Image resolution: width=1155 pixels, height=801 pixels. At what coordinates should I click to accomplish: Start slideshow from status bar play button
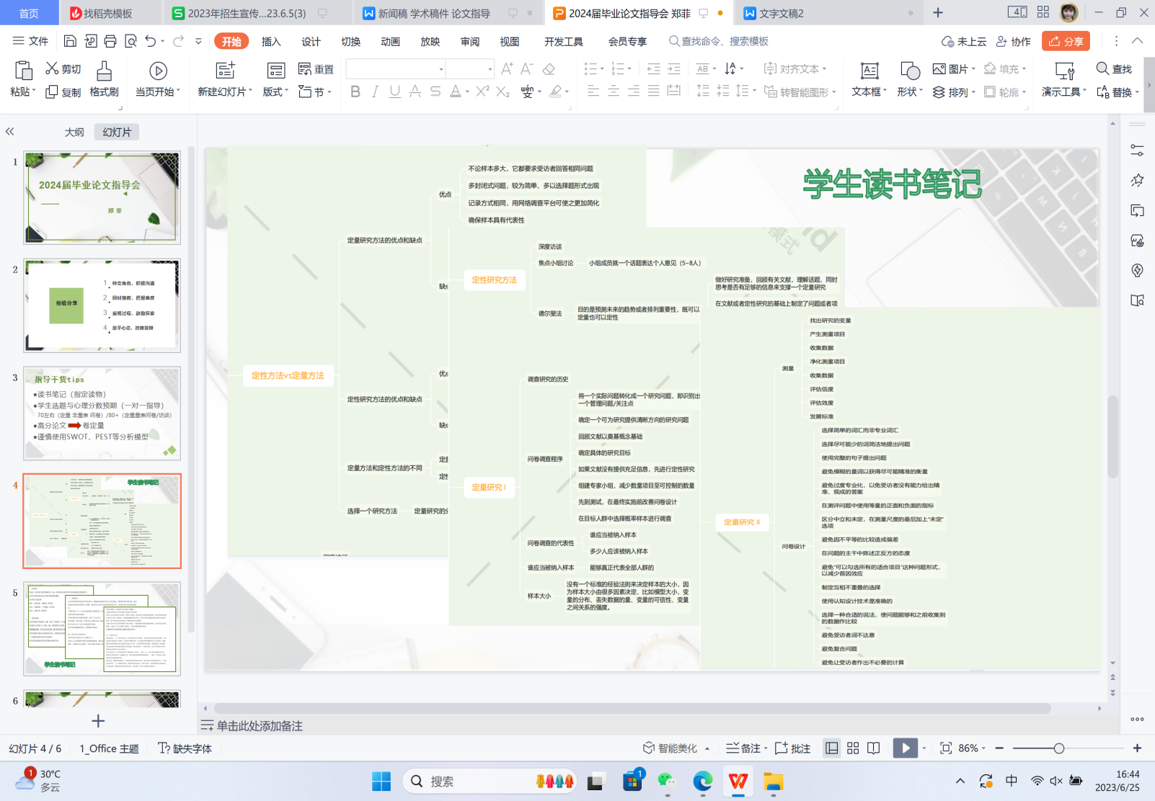click(905, 748)
